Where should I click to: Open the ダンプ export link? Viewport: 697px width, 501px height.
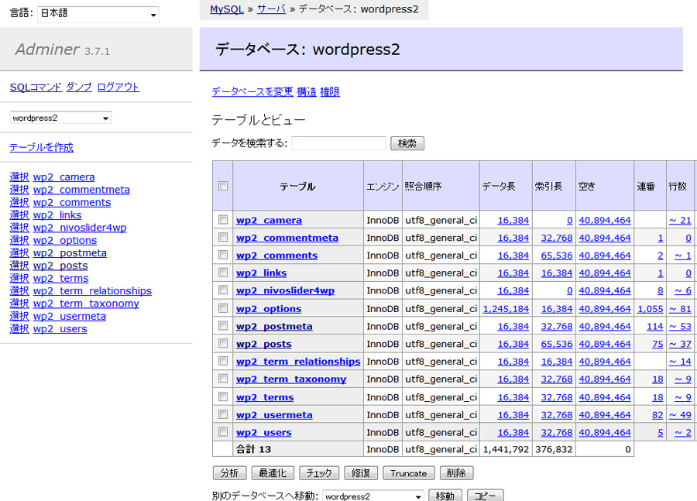tap(79, 87)
